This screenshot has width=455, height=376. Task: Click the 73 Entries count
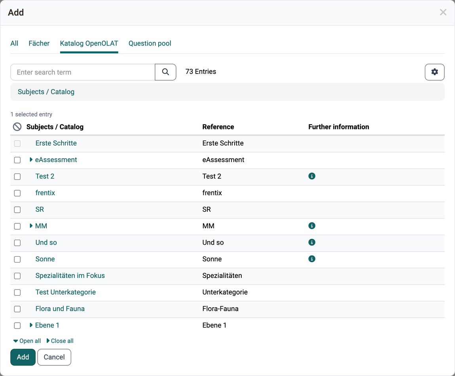pyautogui.click(x=201, y=71)
